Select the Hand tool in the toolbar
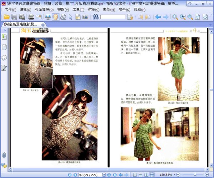 coord(55,17)
